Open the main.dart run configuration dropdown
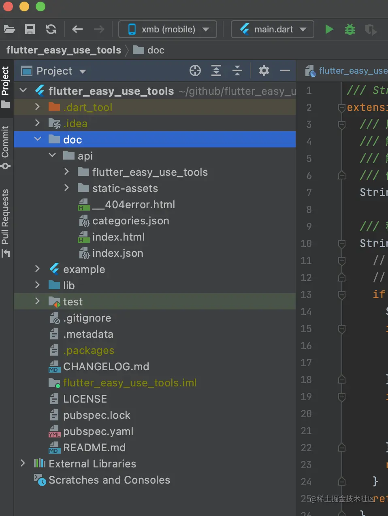This screenshot has height=516, width=388. (x=273, y=29)
